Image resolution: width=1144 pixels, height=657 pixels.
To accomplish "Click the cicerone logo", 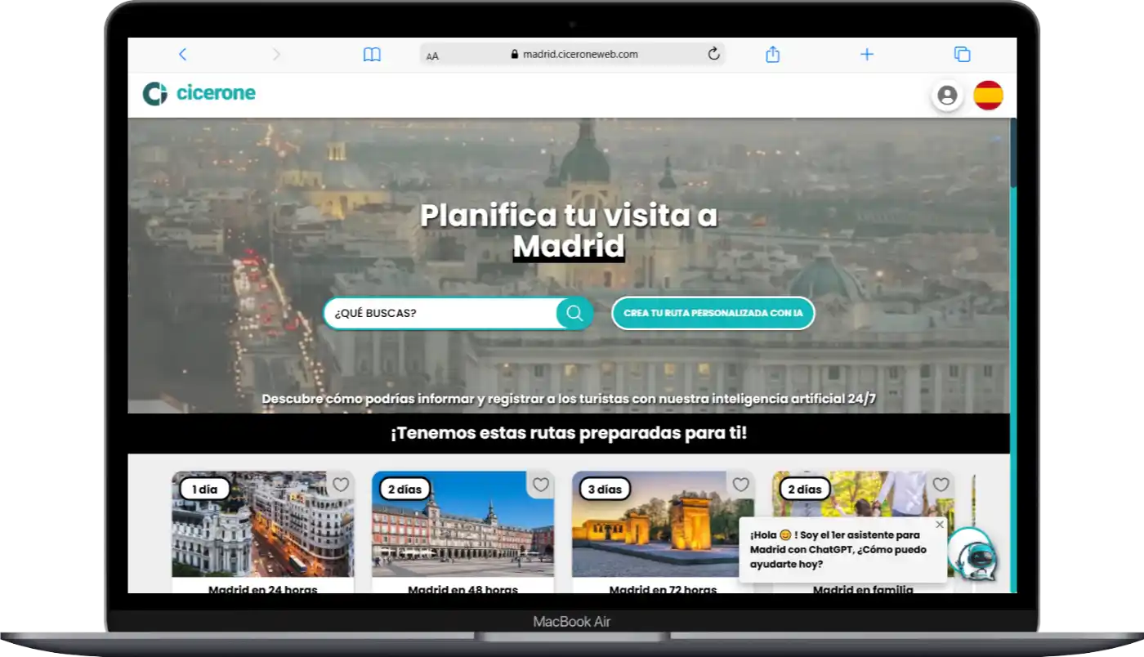I will point(199,92).
